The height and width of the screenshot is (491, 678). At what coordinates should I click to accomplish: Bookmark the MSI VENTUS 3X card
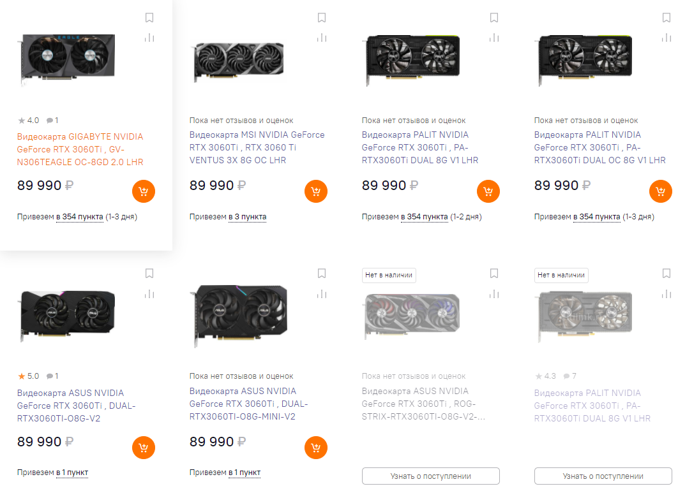(x=322, y=18)
